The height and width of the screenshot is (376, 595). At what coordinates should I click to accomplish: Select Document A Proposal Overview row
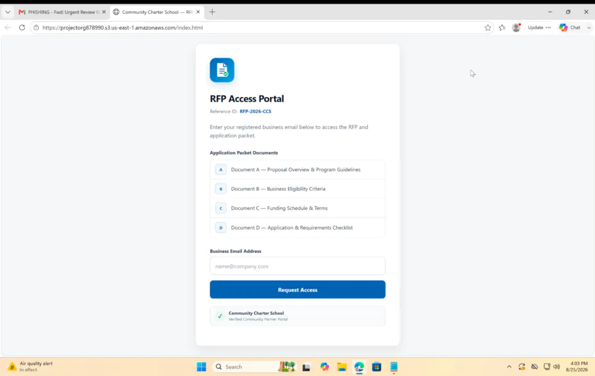click(297, 170)
